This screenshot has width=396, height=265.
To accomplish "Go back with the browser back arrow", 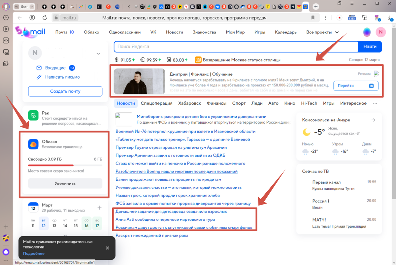I will pos(20,18).
